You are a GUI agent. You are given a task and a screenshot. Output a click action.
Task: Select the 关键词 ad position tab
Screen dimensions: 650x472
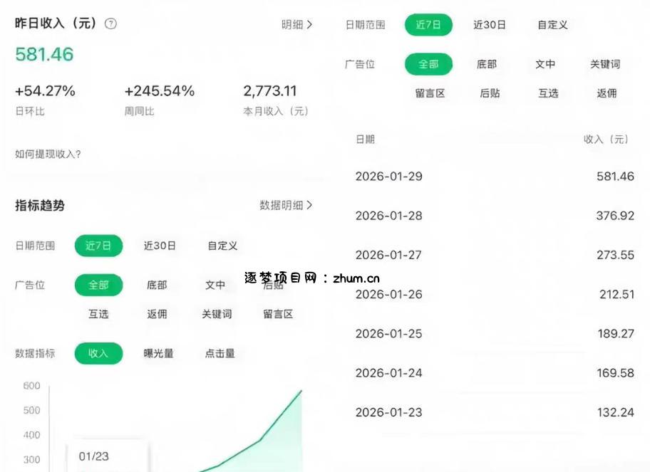216,314
